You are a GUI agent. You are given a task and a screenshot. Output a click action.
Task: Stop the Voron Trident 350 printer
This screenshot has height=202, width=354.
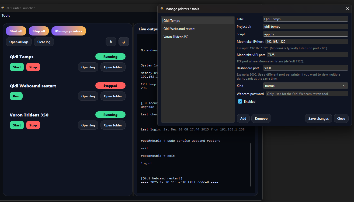click(33, 125)
